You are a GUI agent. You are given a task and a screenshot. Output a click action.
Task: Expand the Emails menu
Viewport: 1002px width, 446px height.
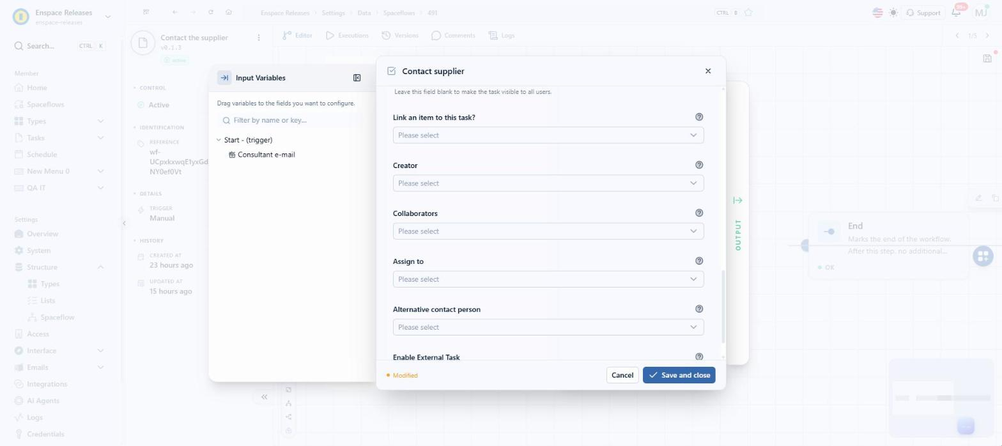point(100,367)
